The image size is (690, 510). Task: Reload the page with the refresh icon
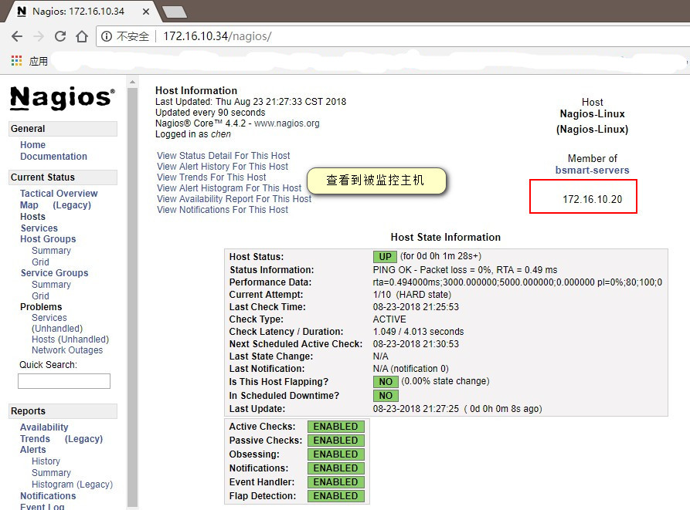[60, 35]
